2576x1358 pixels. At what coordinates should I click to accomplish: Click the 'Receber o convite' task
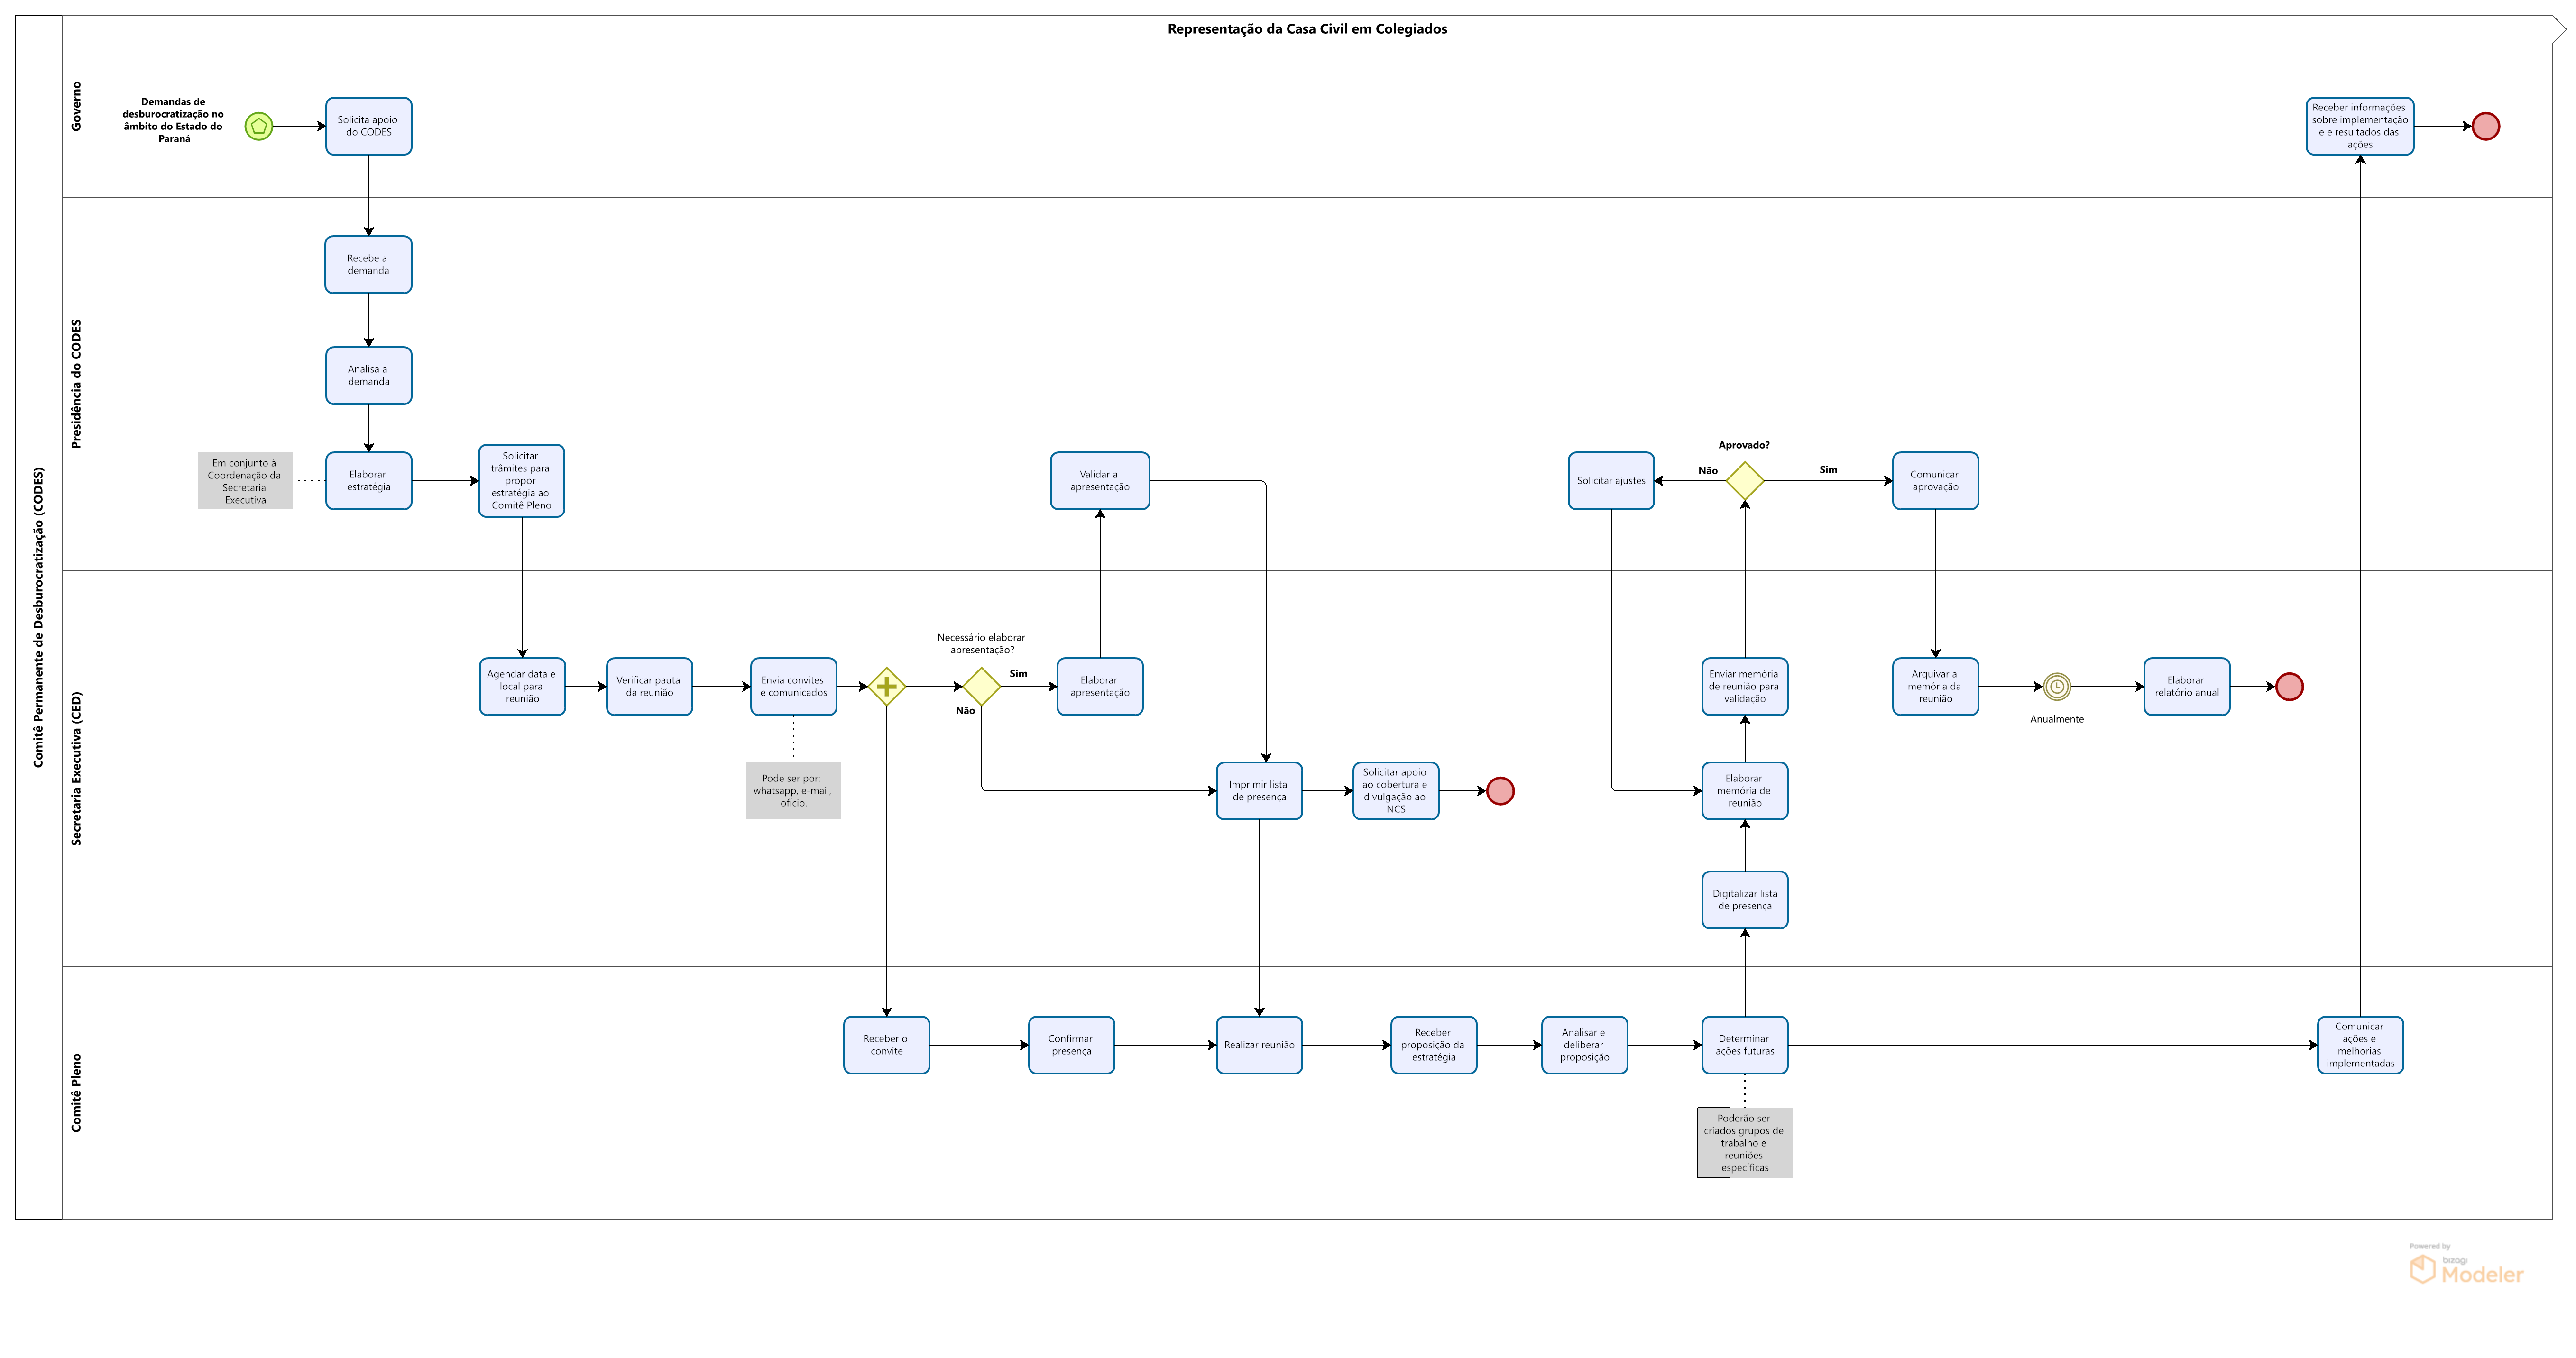point(886,1045)
